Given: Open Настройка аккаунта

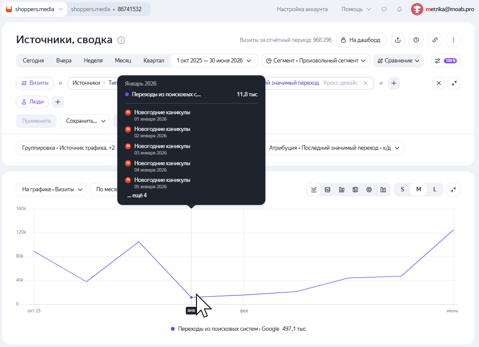Looking at the screenshot, I should point(302,9).
